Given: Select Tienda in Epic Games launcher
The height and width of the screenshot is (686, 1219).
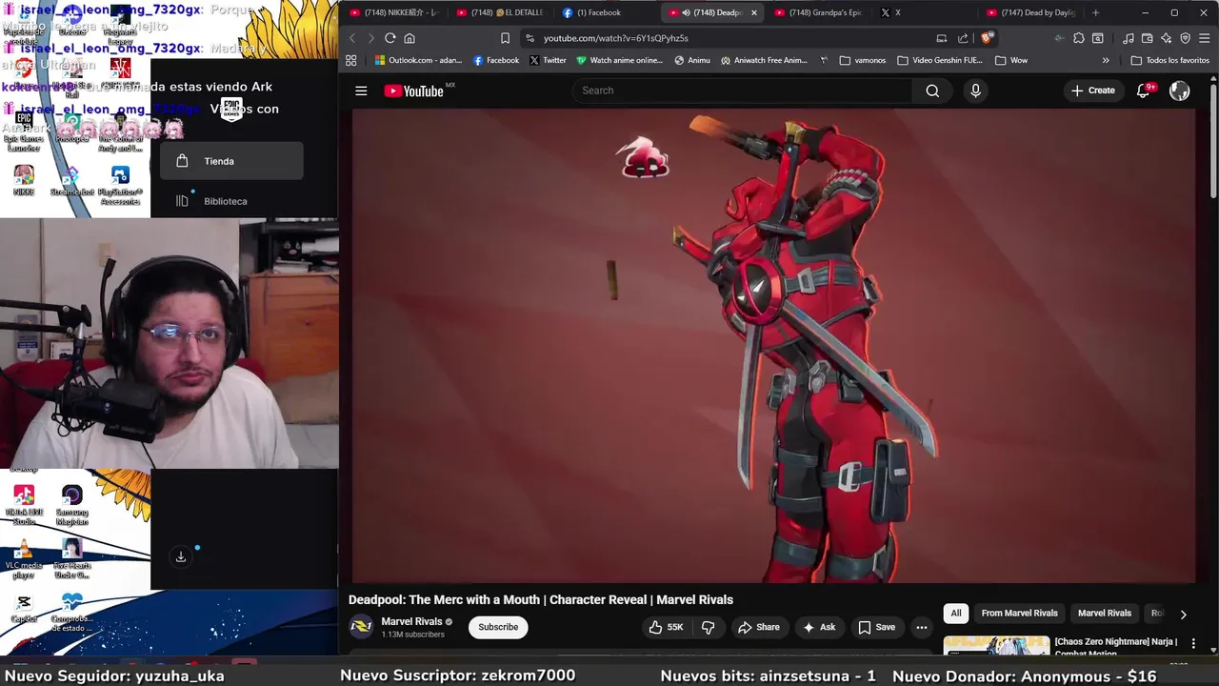Looking at the screenshot, I should point(231,161).
